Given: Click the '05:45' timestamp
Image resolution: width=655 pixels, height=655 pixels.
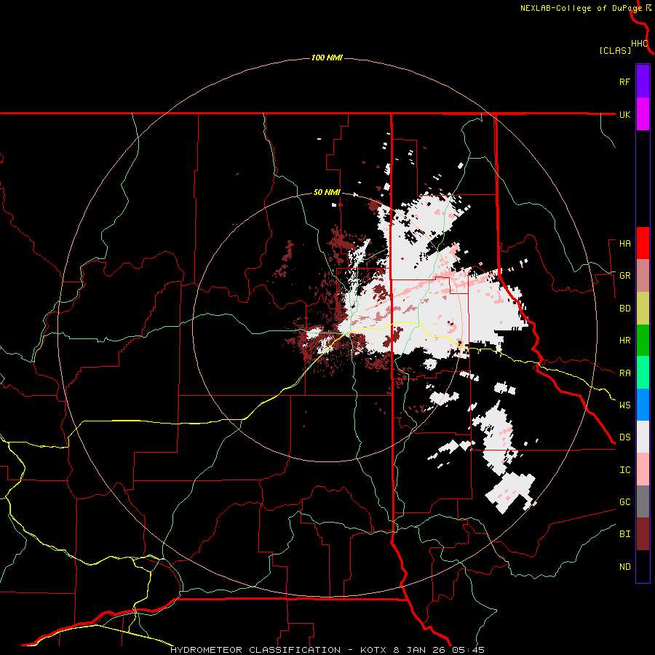Looking at the screenshot, I should click(x=467, y=650).
